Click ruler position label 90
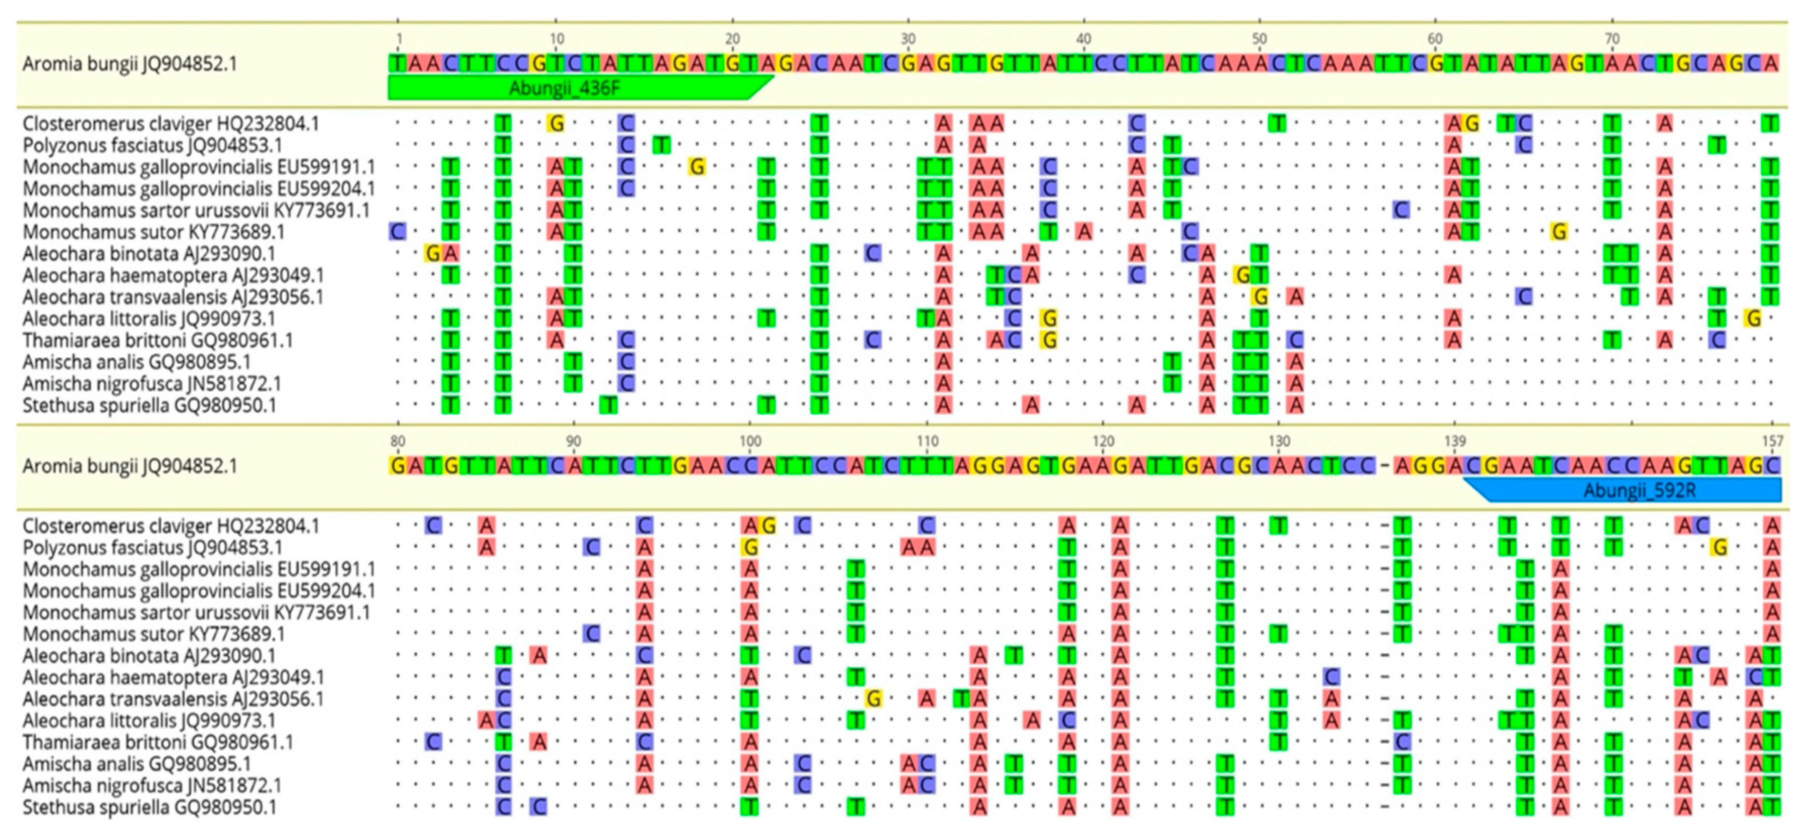Image resolution: width=1802 pixels, height=836 pixels. tap(573, 441)
